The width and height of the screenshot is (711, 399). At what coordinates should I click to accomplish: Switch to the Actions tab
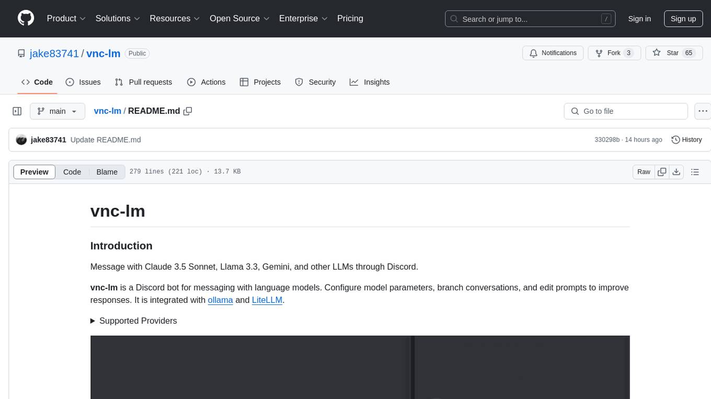click(x=206, y=82)
